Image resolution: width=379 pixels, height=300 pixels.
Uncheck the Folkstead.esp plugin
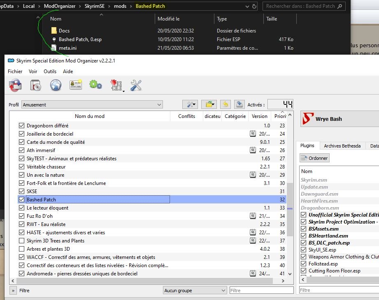(304, 263)
